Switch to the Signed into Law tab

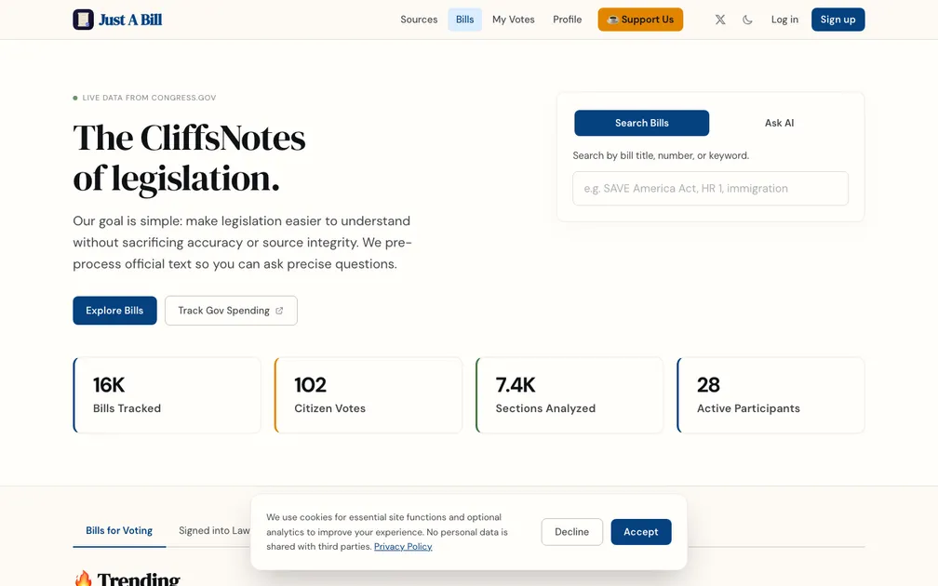(x=214, y=530)
